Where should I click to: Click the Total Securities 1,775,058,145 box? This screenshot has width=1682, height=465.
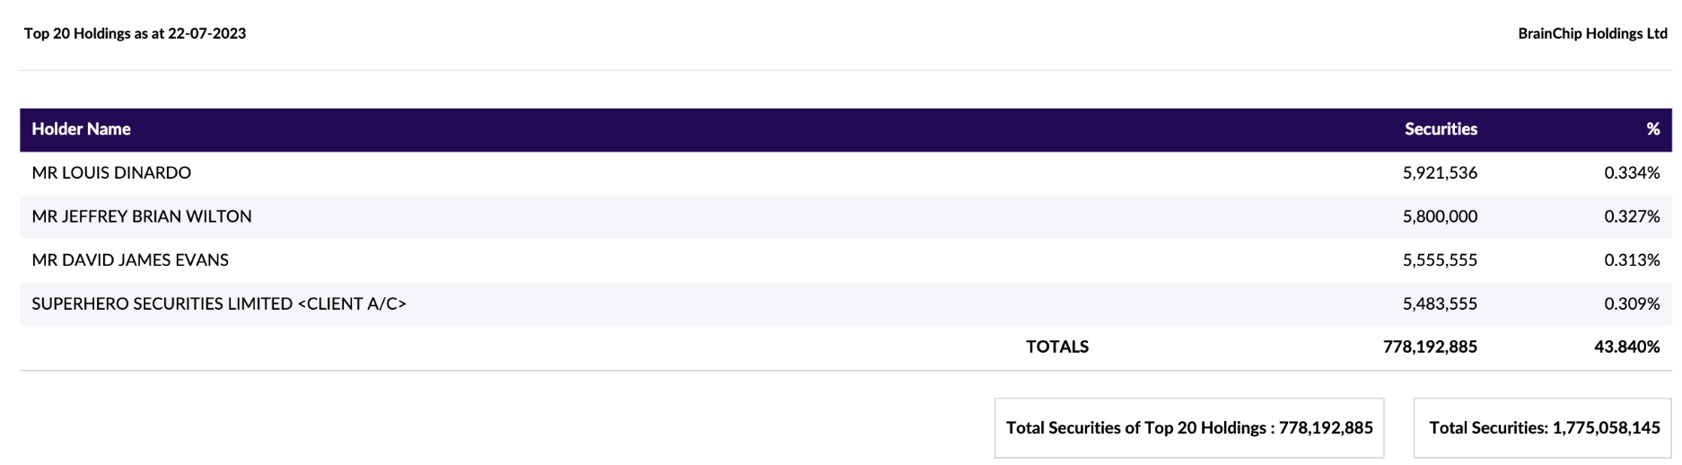(x=1543, y=428)
